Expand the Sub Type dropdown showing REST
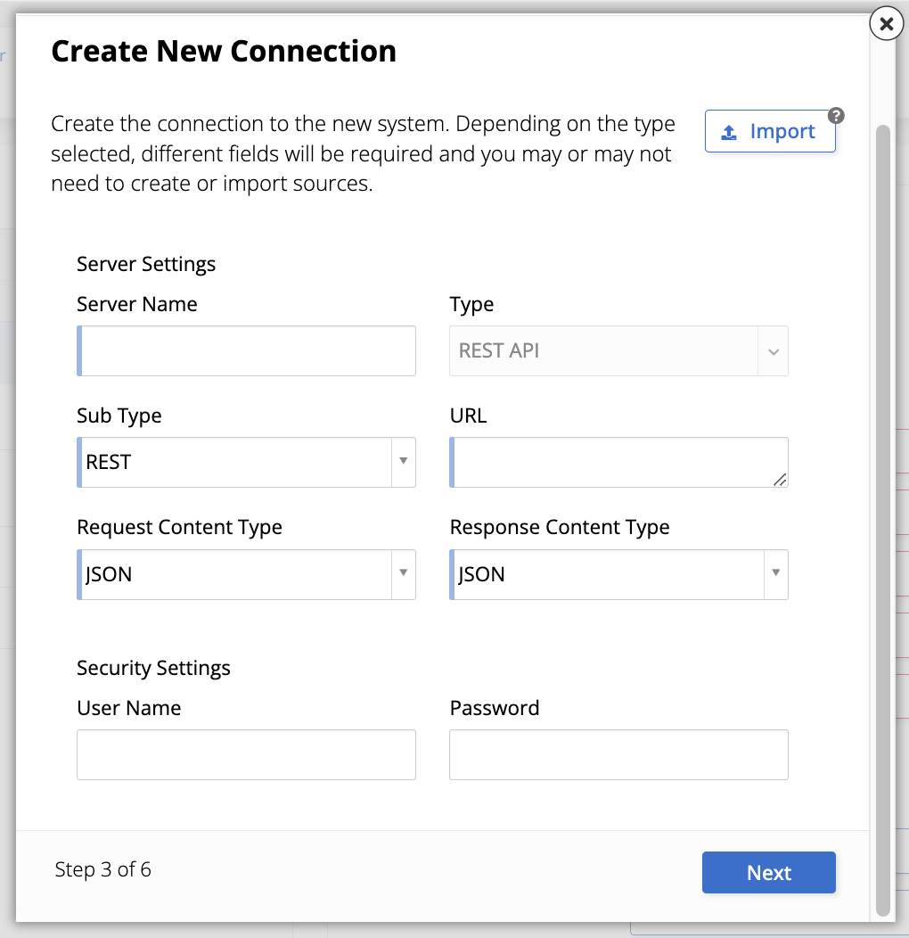The height and width of the screenshot is (938, 909). pos(246,462)
